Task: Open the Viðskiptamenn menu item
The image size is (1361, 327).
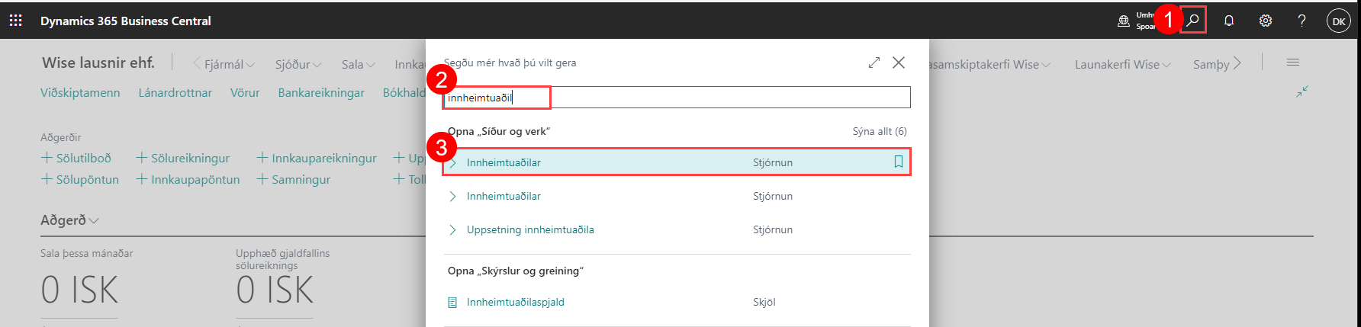Action: tap(80, 93)
